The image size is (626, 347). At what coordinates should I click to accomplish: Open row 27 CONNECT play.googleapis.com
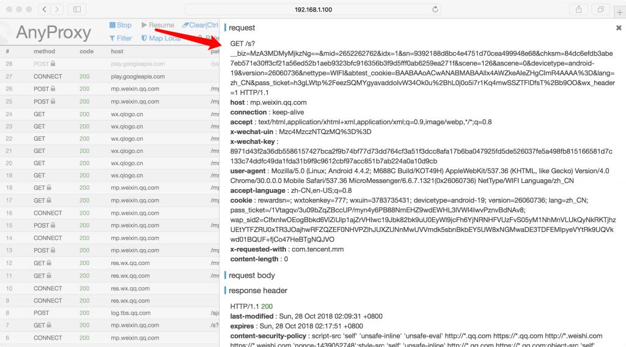[x=110, y=76]
